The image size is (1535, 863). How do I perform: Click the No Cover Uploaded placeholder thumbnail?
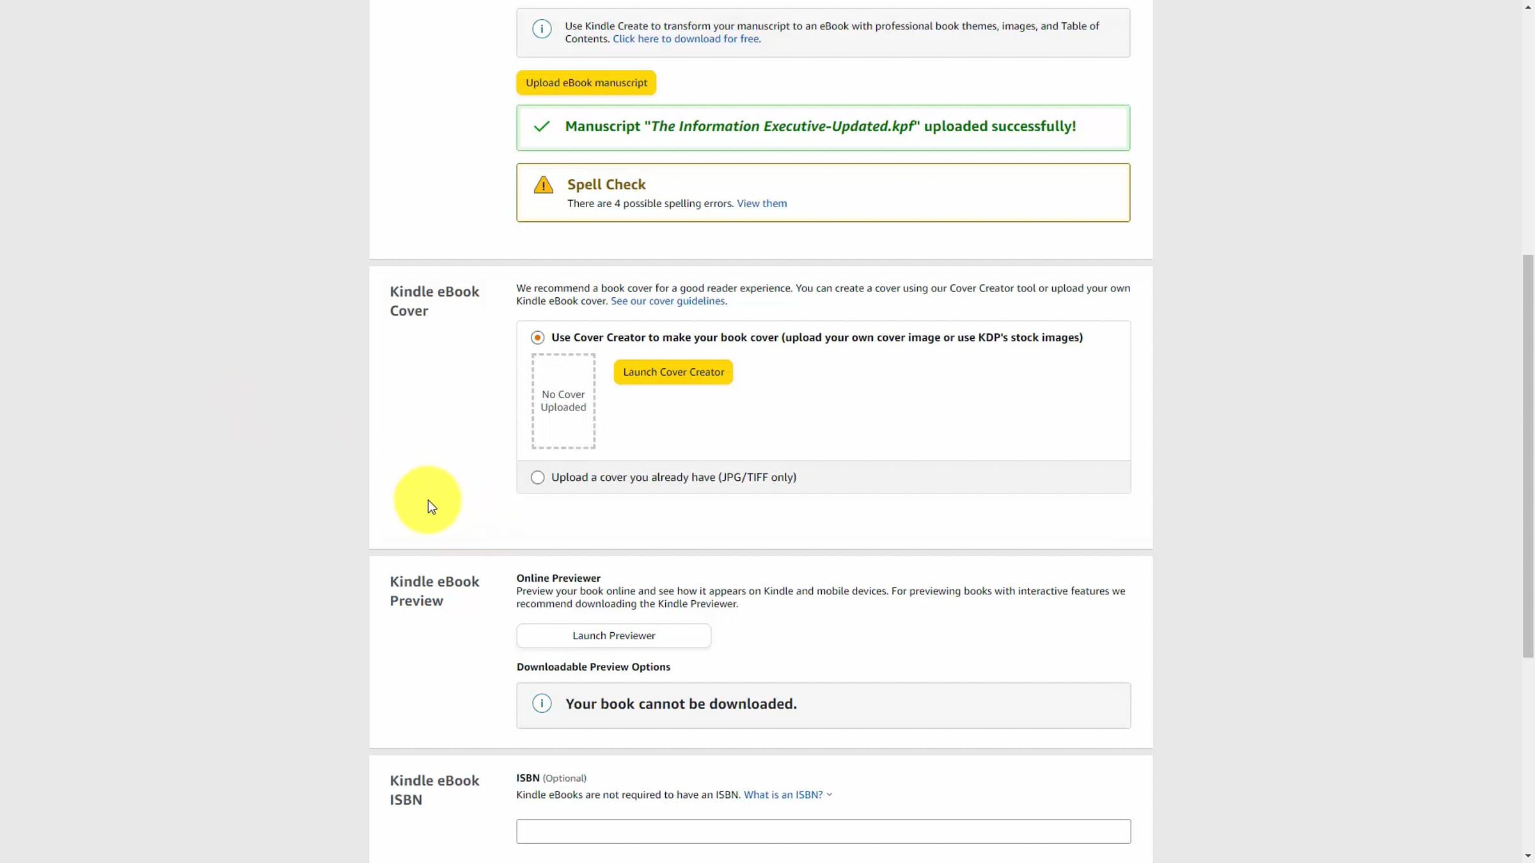click(563, 401)
